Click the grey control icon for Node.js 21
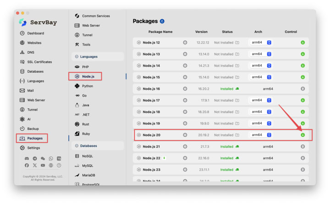The width and height of the screenshot is (330, 204). coord(302,146)
